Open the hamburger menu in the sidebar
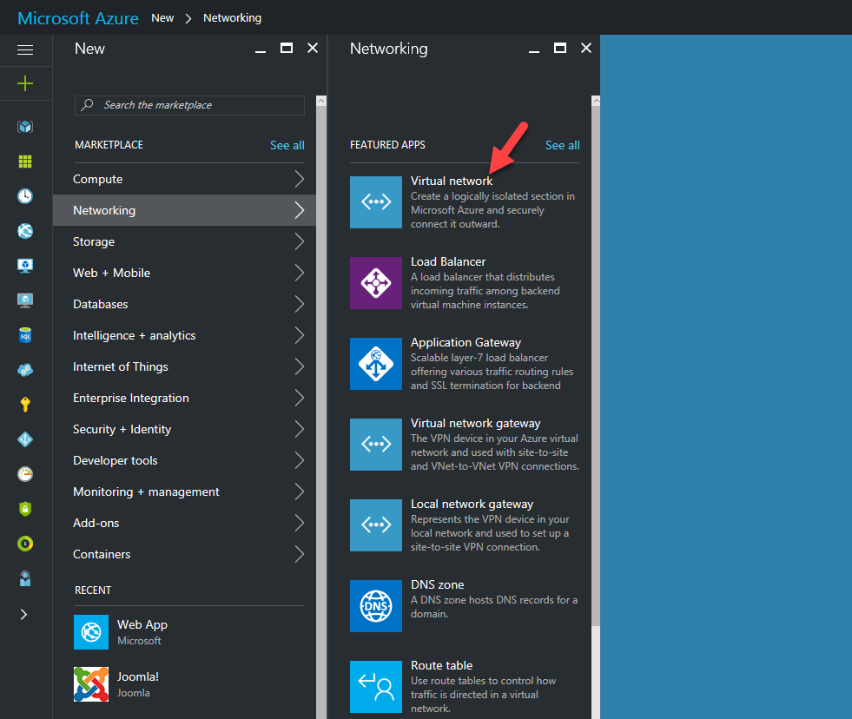This screenshot has height=719, width=852. tap(25, 50)
